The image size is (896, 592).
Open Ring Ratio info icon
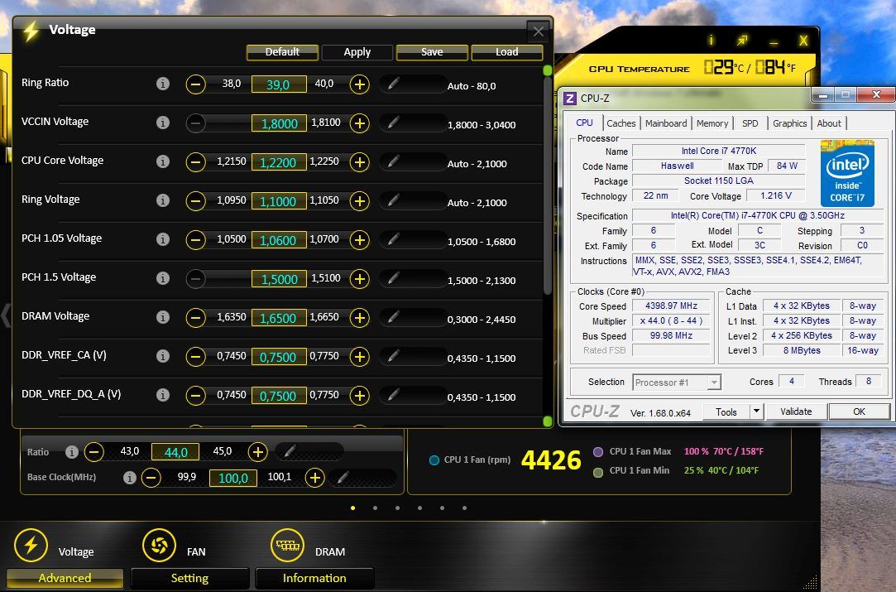(163, 84)
